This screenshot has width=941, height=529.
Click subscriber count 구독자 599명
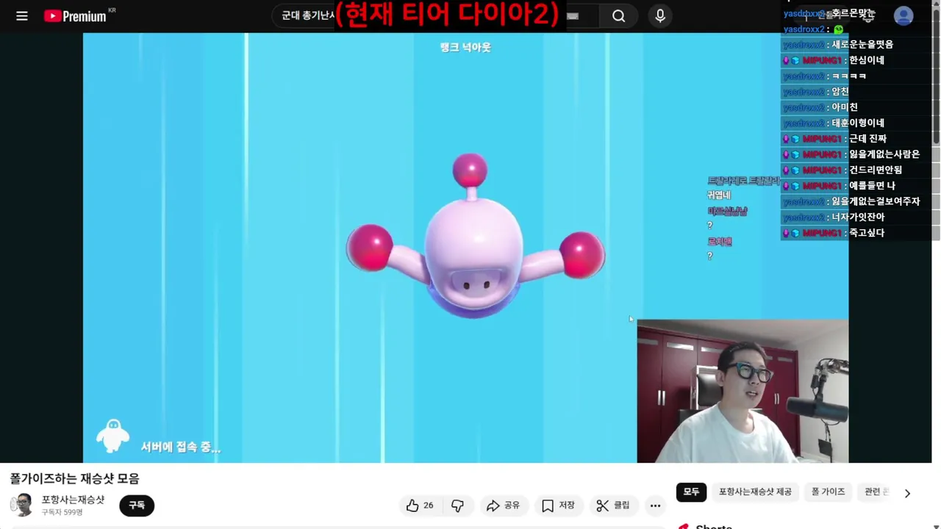tap(62, 512)
